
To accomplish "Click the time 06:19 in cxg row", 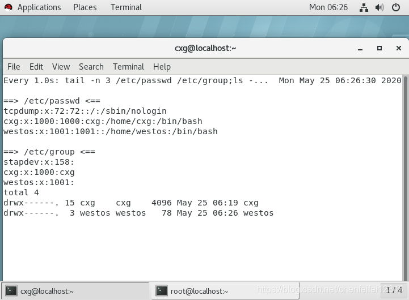I will 225,203.
